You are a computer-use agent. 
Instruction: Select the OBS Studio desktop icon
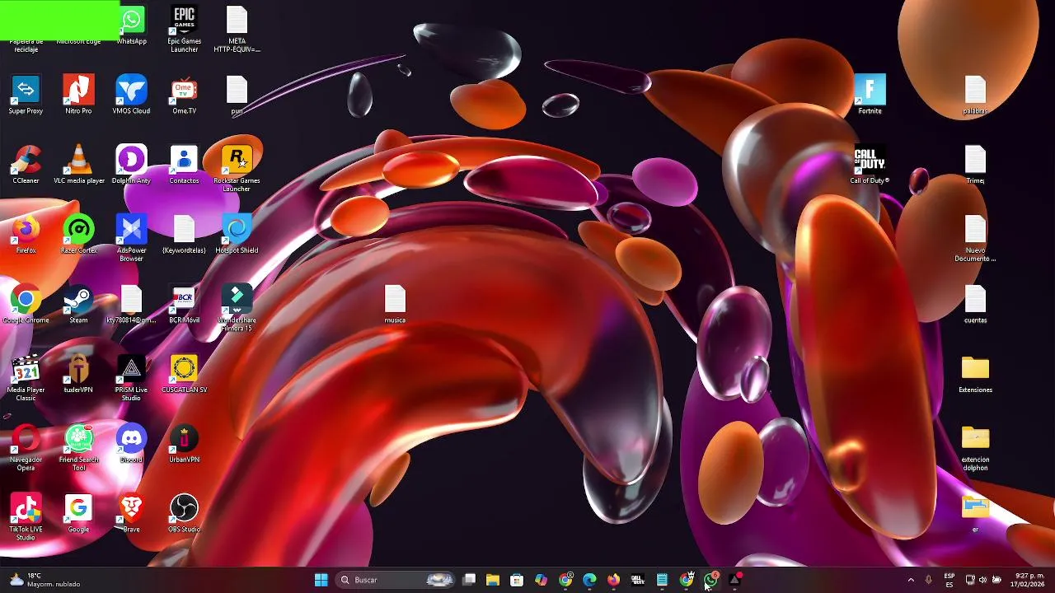184,514
